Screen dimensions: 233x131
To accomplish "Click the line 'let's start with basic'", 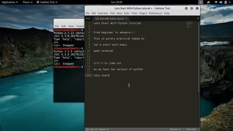I will coord(110,45).
